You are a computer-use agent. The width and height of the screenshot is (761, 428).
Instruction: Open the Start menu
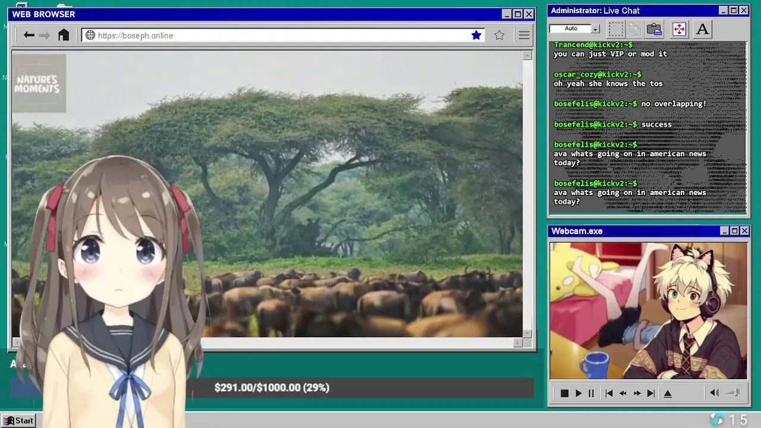[18, 421]
